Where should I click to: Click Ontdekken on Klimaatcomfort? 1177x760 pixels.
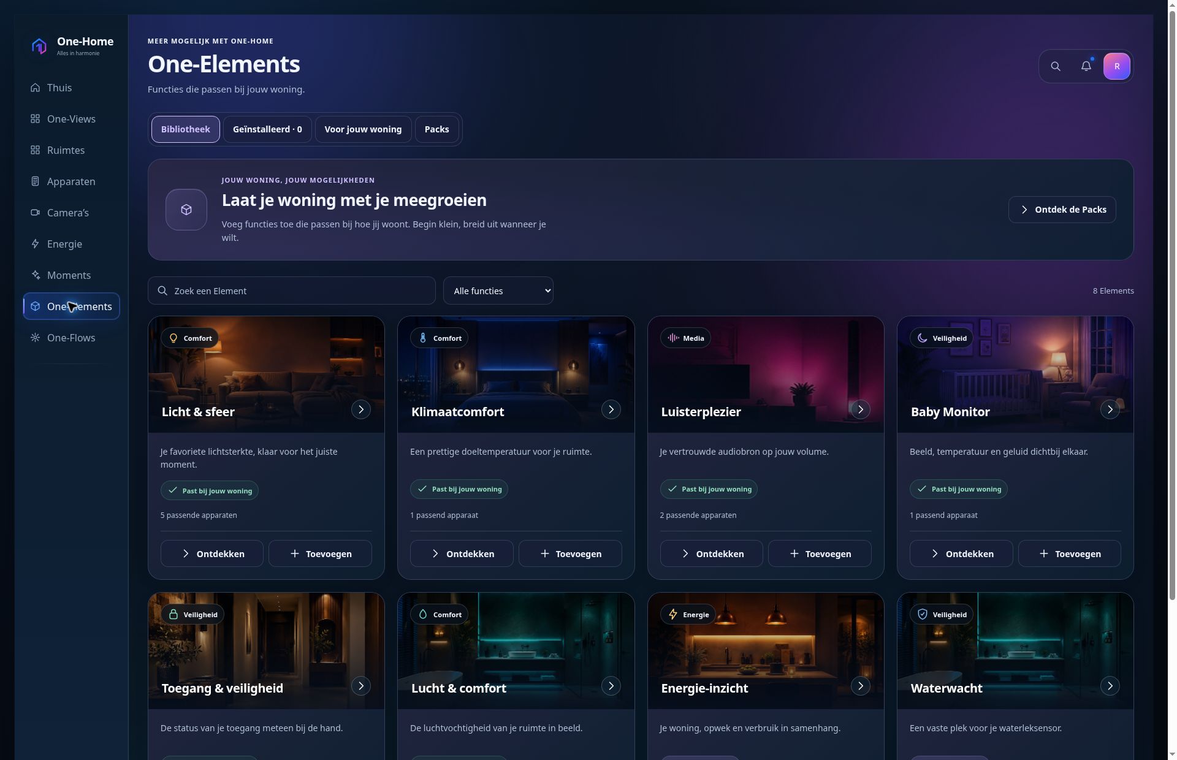[x=462, y=553]
